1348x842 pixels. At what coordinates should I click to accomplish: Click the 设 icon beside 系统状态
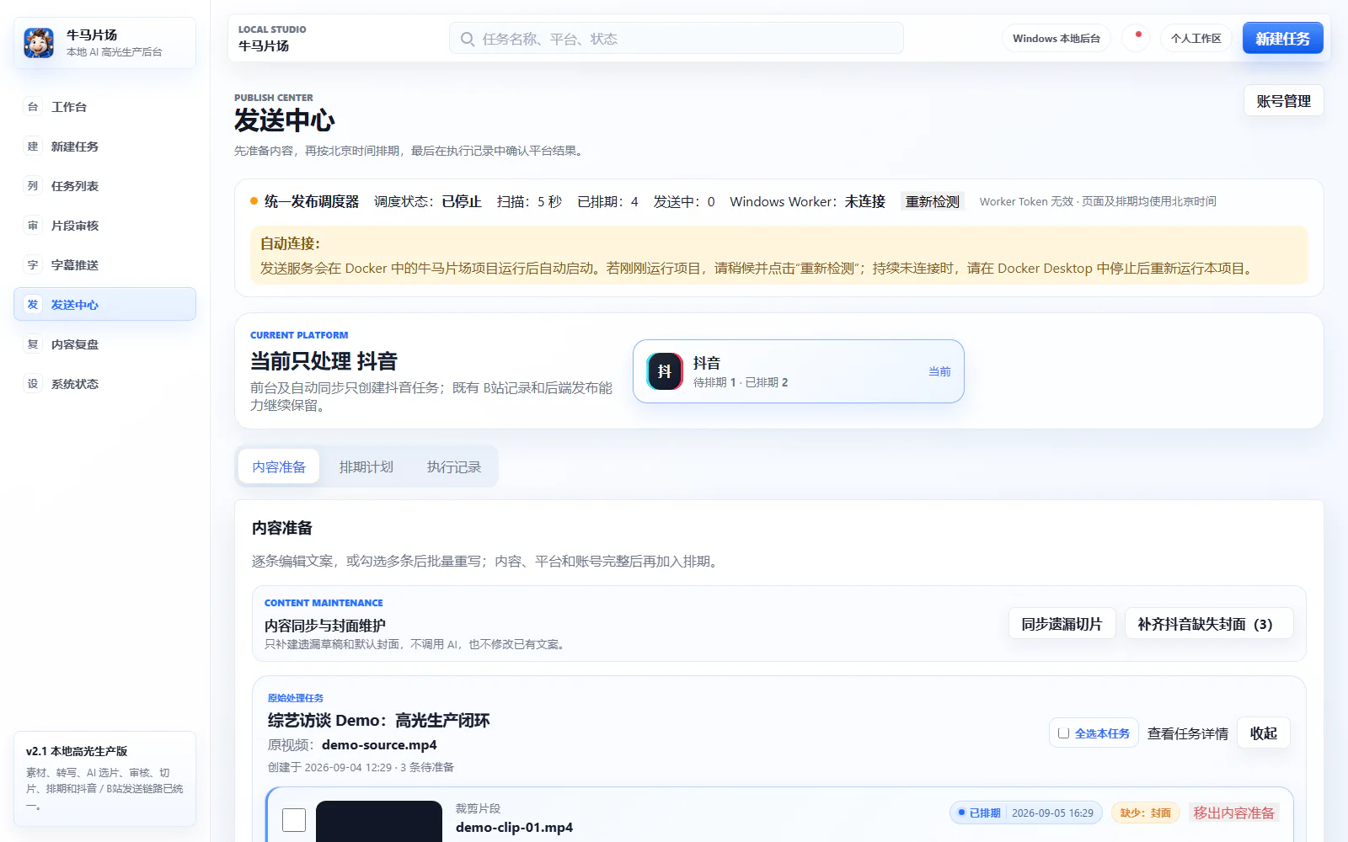click(x=33, y=384)
